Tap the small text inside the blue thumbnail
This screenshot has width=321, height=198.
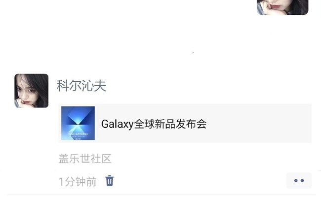pyautogui.click(x=78, y=135)
